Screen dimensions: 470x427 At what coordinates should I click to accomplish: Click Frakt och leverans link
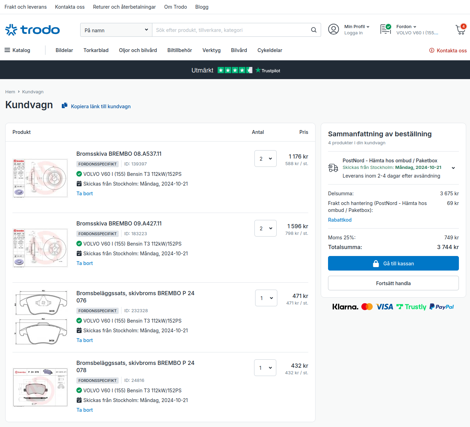[x=26, y=7]
